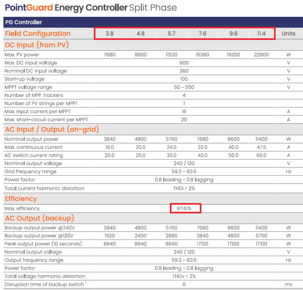Click the "Max. DC input voltage" label
This screenshot has width=303, height=290.
pyautogui.click(x=31, y=63)
